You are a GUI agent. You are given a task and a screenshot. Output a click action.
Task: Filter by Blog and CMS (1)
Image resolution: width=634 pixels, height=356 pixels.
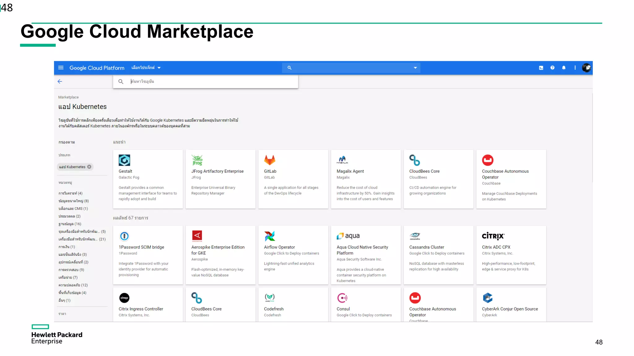point(73,209)
